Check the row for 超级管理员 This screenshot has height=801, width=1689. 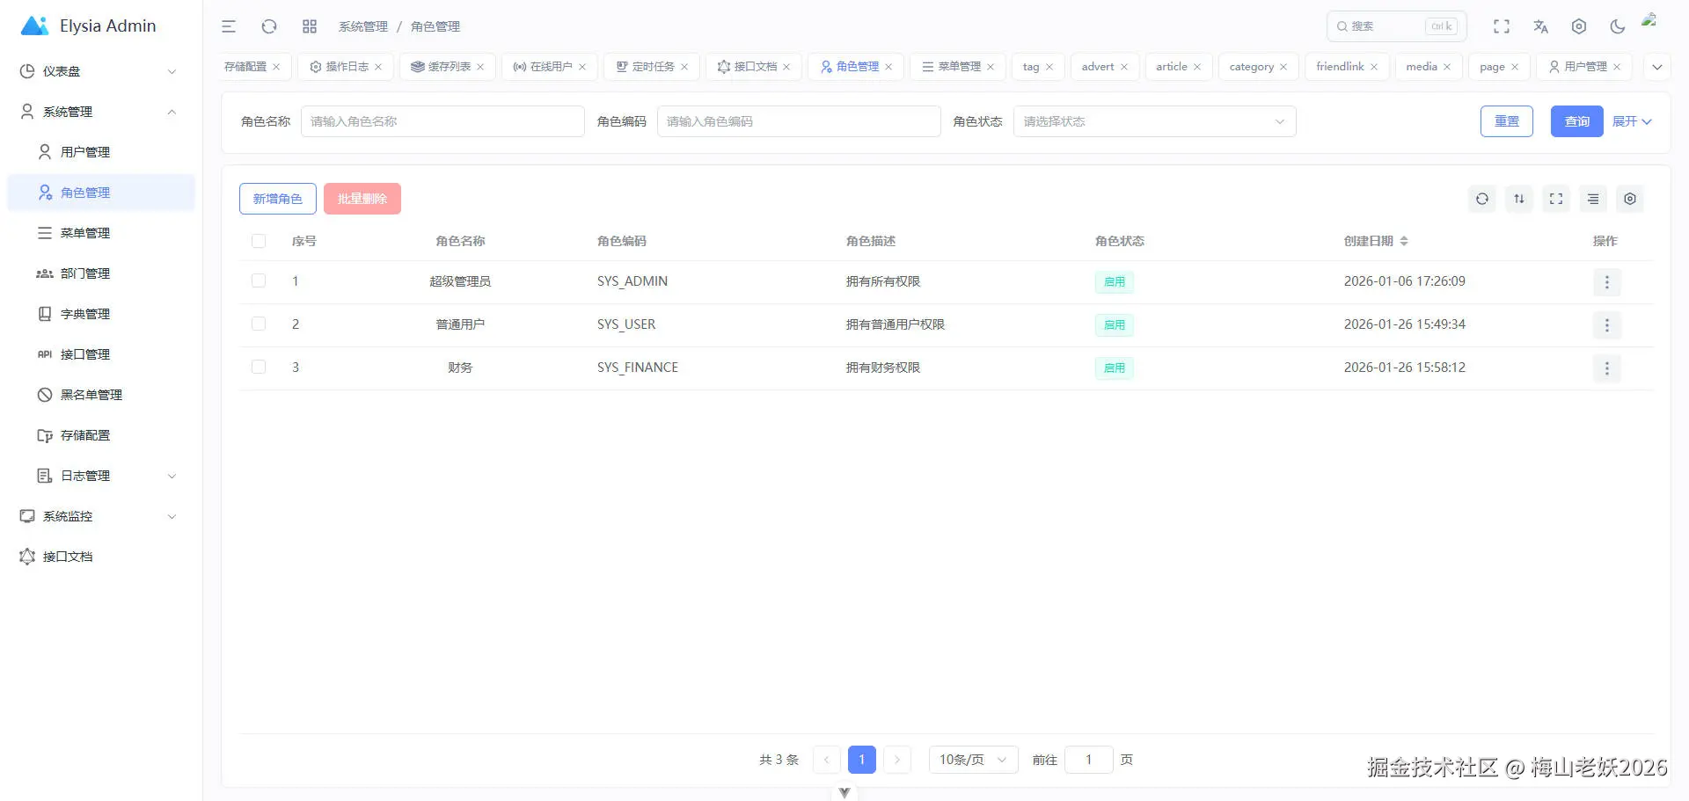click(x=259, y=280)
